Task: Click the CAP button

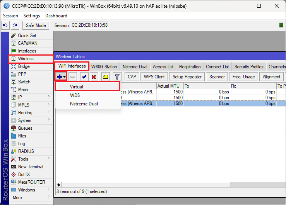Action: click(x=132, y=77)
